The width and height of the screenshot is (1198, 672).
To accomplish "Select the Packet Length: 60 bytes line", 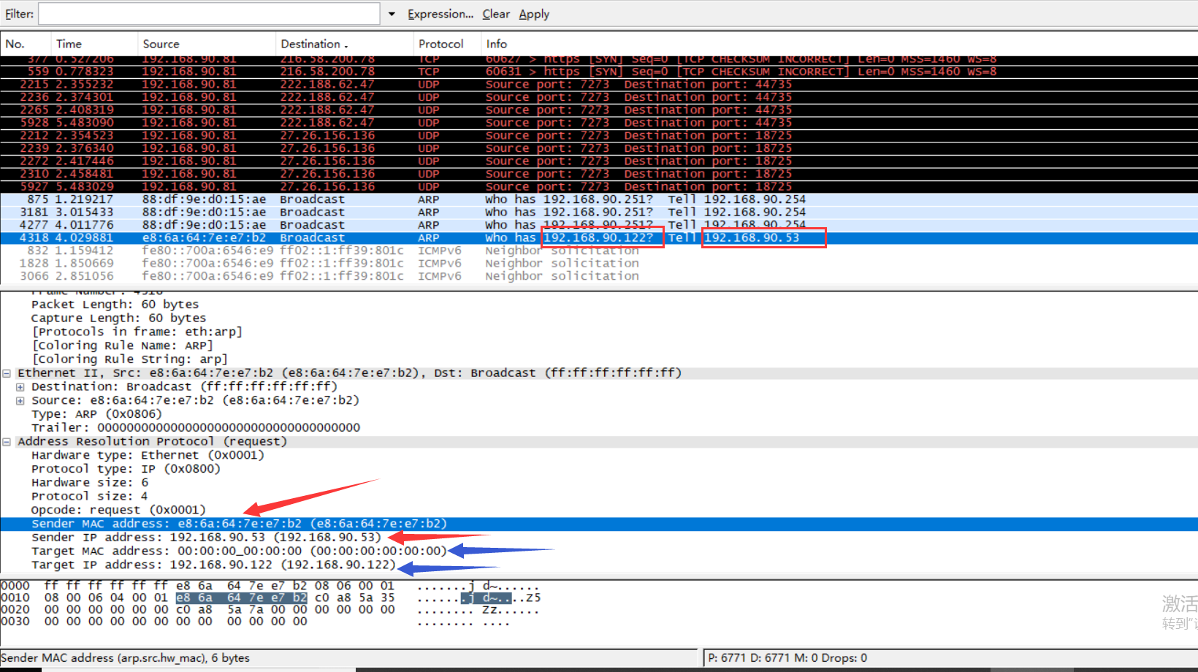I will click(x=115, y=305).
